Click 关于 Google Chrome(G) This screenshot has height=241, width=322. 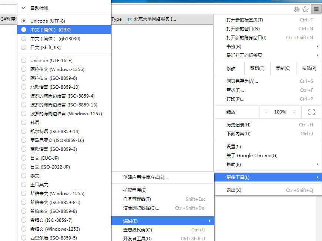pyautogui.click(x=268, y=156)
